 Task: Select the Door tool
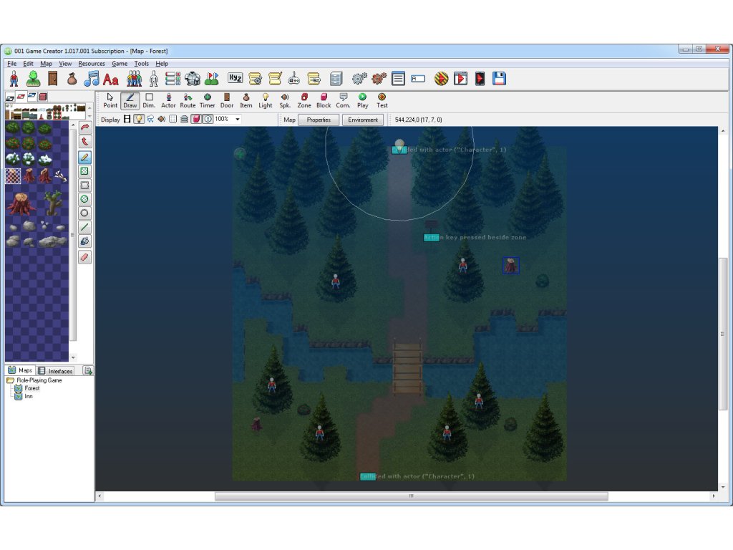[x=227, y=100]
